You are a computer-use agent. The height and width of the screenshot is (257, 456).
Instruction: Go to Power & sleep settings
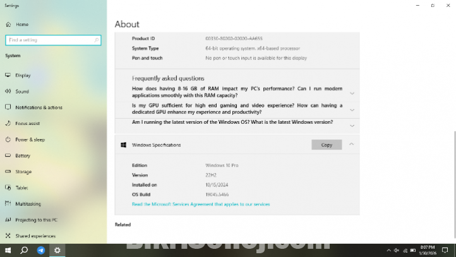click(x=30, y=140)
